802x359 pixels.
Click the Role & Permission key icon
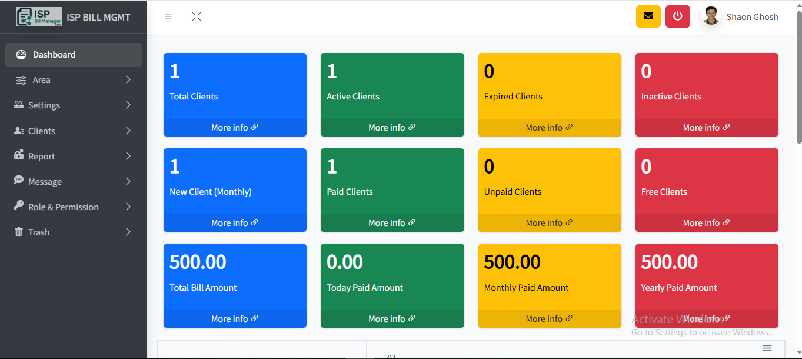point(19,207)
